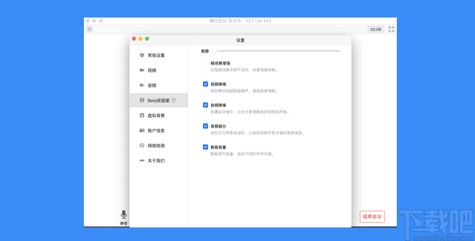The height and width of the screenshot is (241, 475).
Task: Click the green zoom button of 设置 window
Action: coord(147,38)
